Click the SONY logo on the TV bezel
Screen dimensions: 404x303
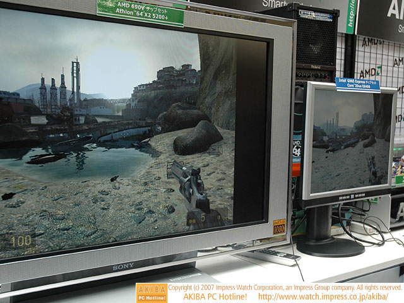click(x=123, y=268)
